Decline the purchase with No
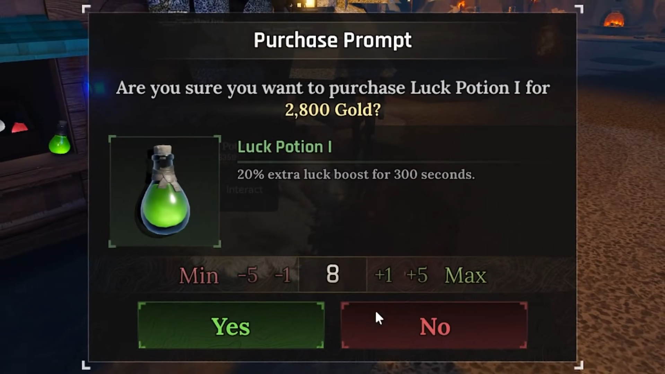This screenshot has width=665, height=374. 434,325
